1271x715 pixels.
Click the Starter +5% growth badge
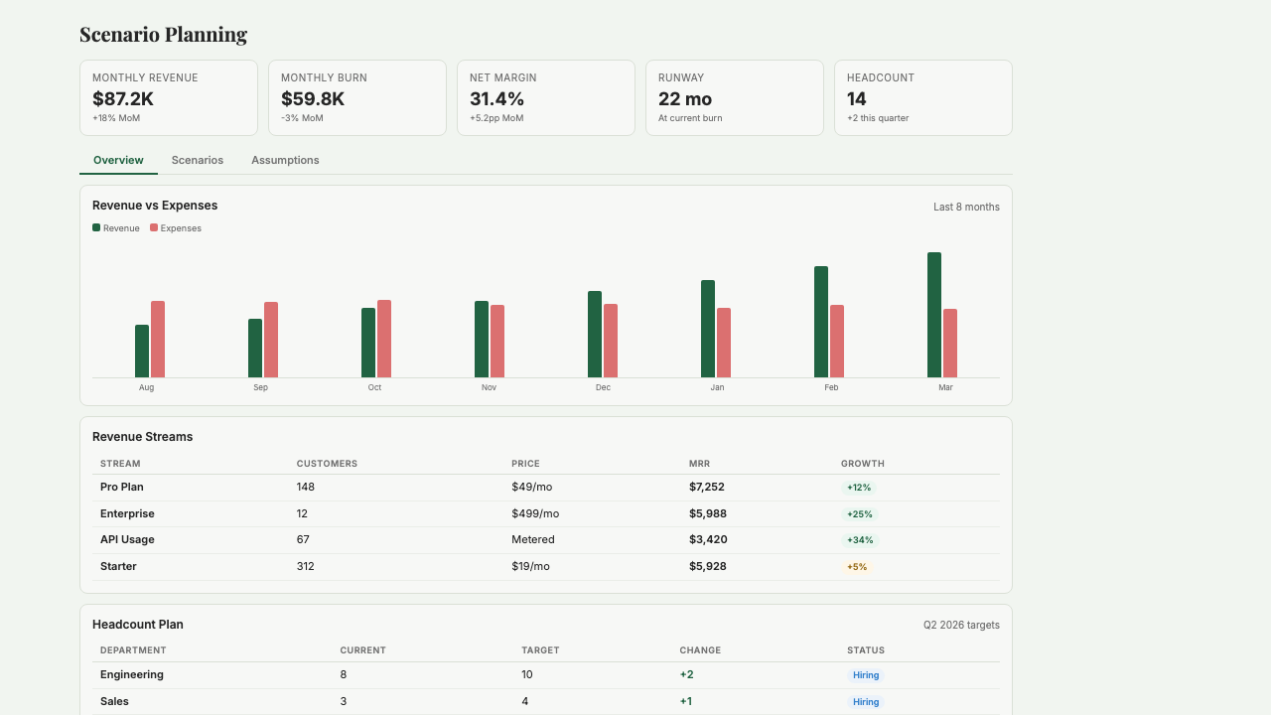(857, 567)
